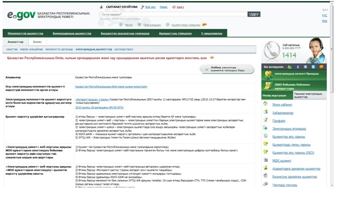
Task: Select Таңдаулы электрондық қызметтер tab
Action: pos(310,95)
